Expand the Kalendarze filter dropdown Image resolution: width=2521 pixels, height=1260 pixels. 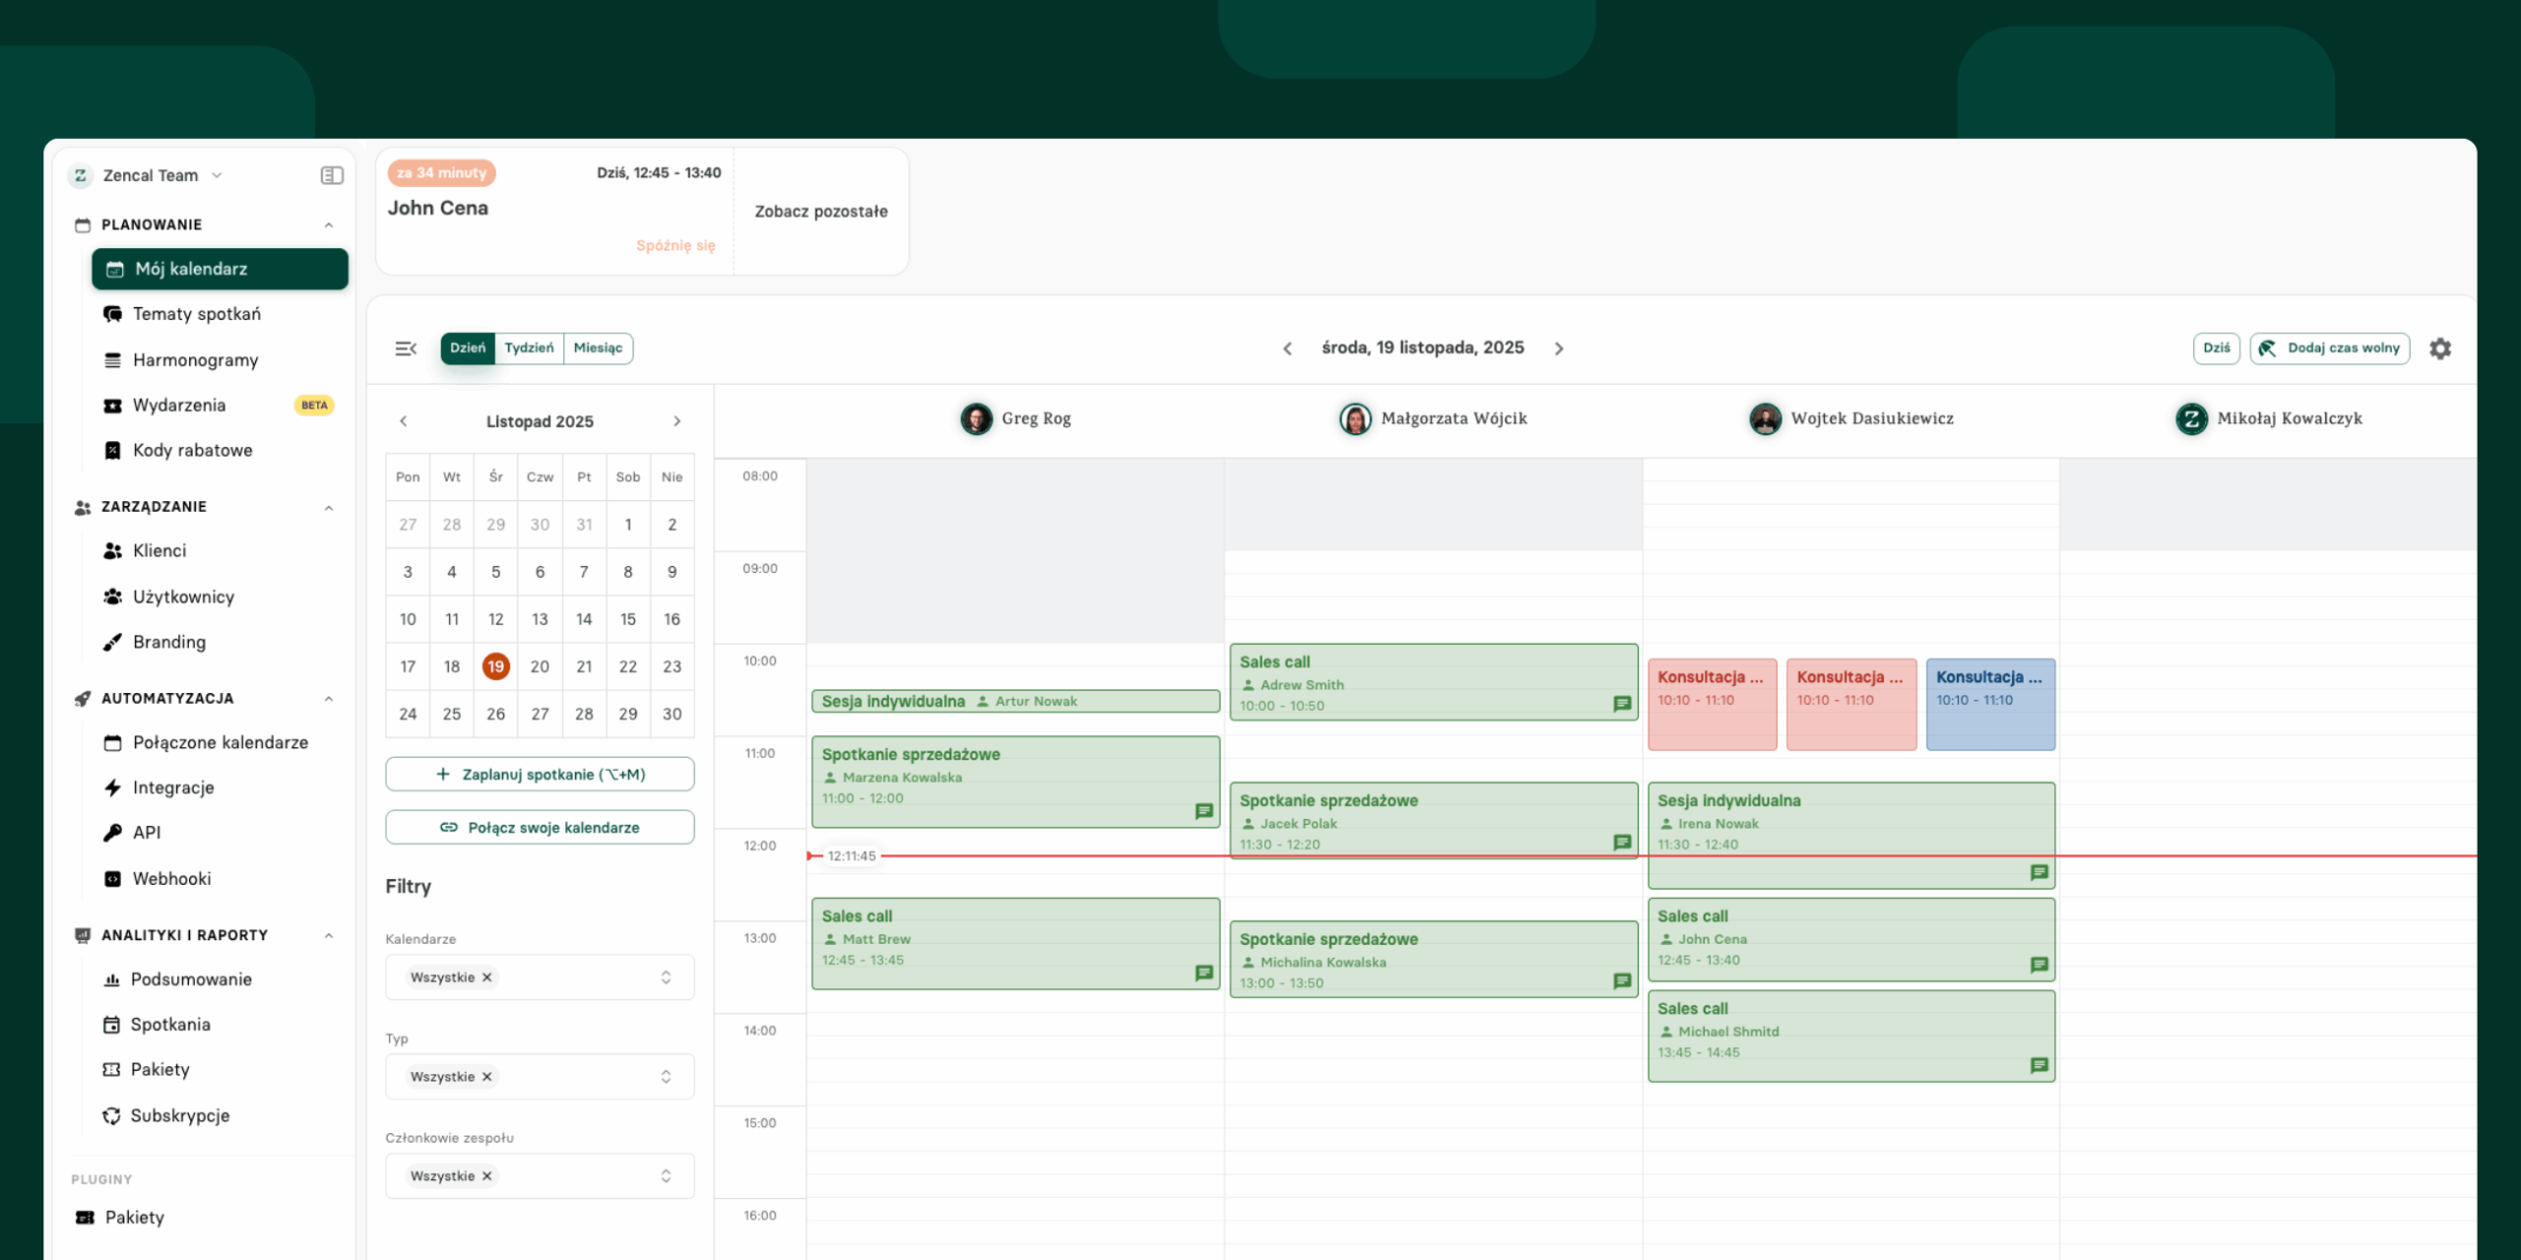pyautogui.click(x=666, y=977)
